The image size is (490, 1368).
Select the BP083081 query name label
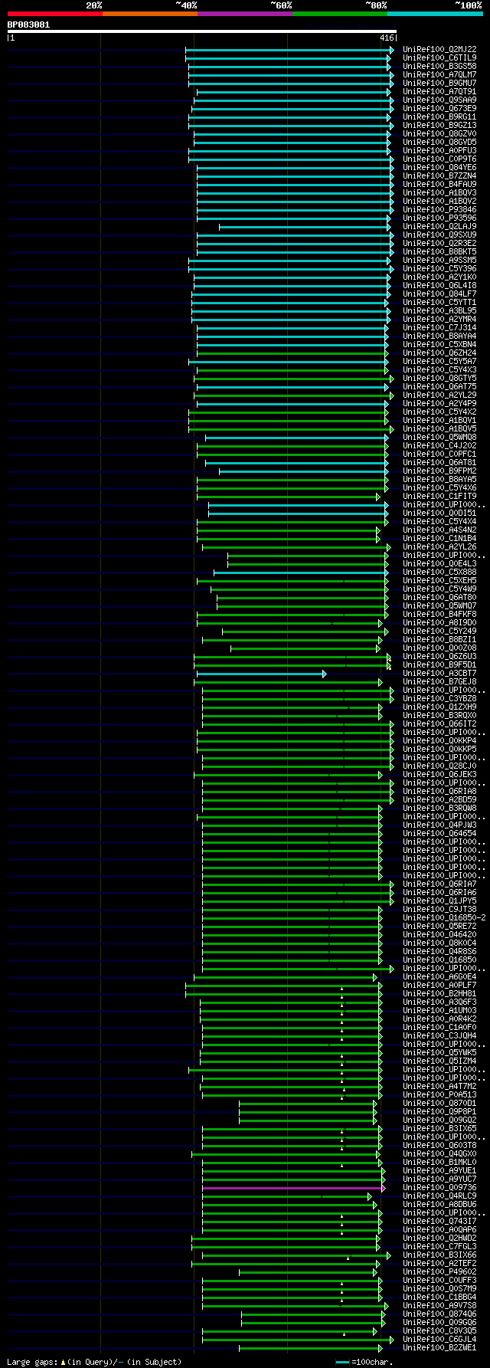(x=28, y=25)
